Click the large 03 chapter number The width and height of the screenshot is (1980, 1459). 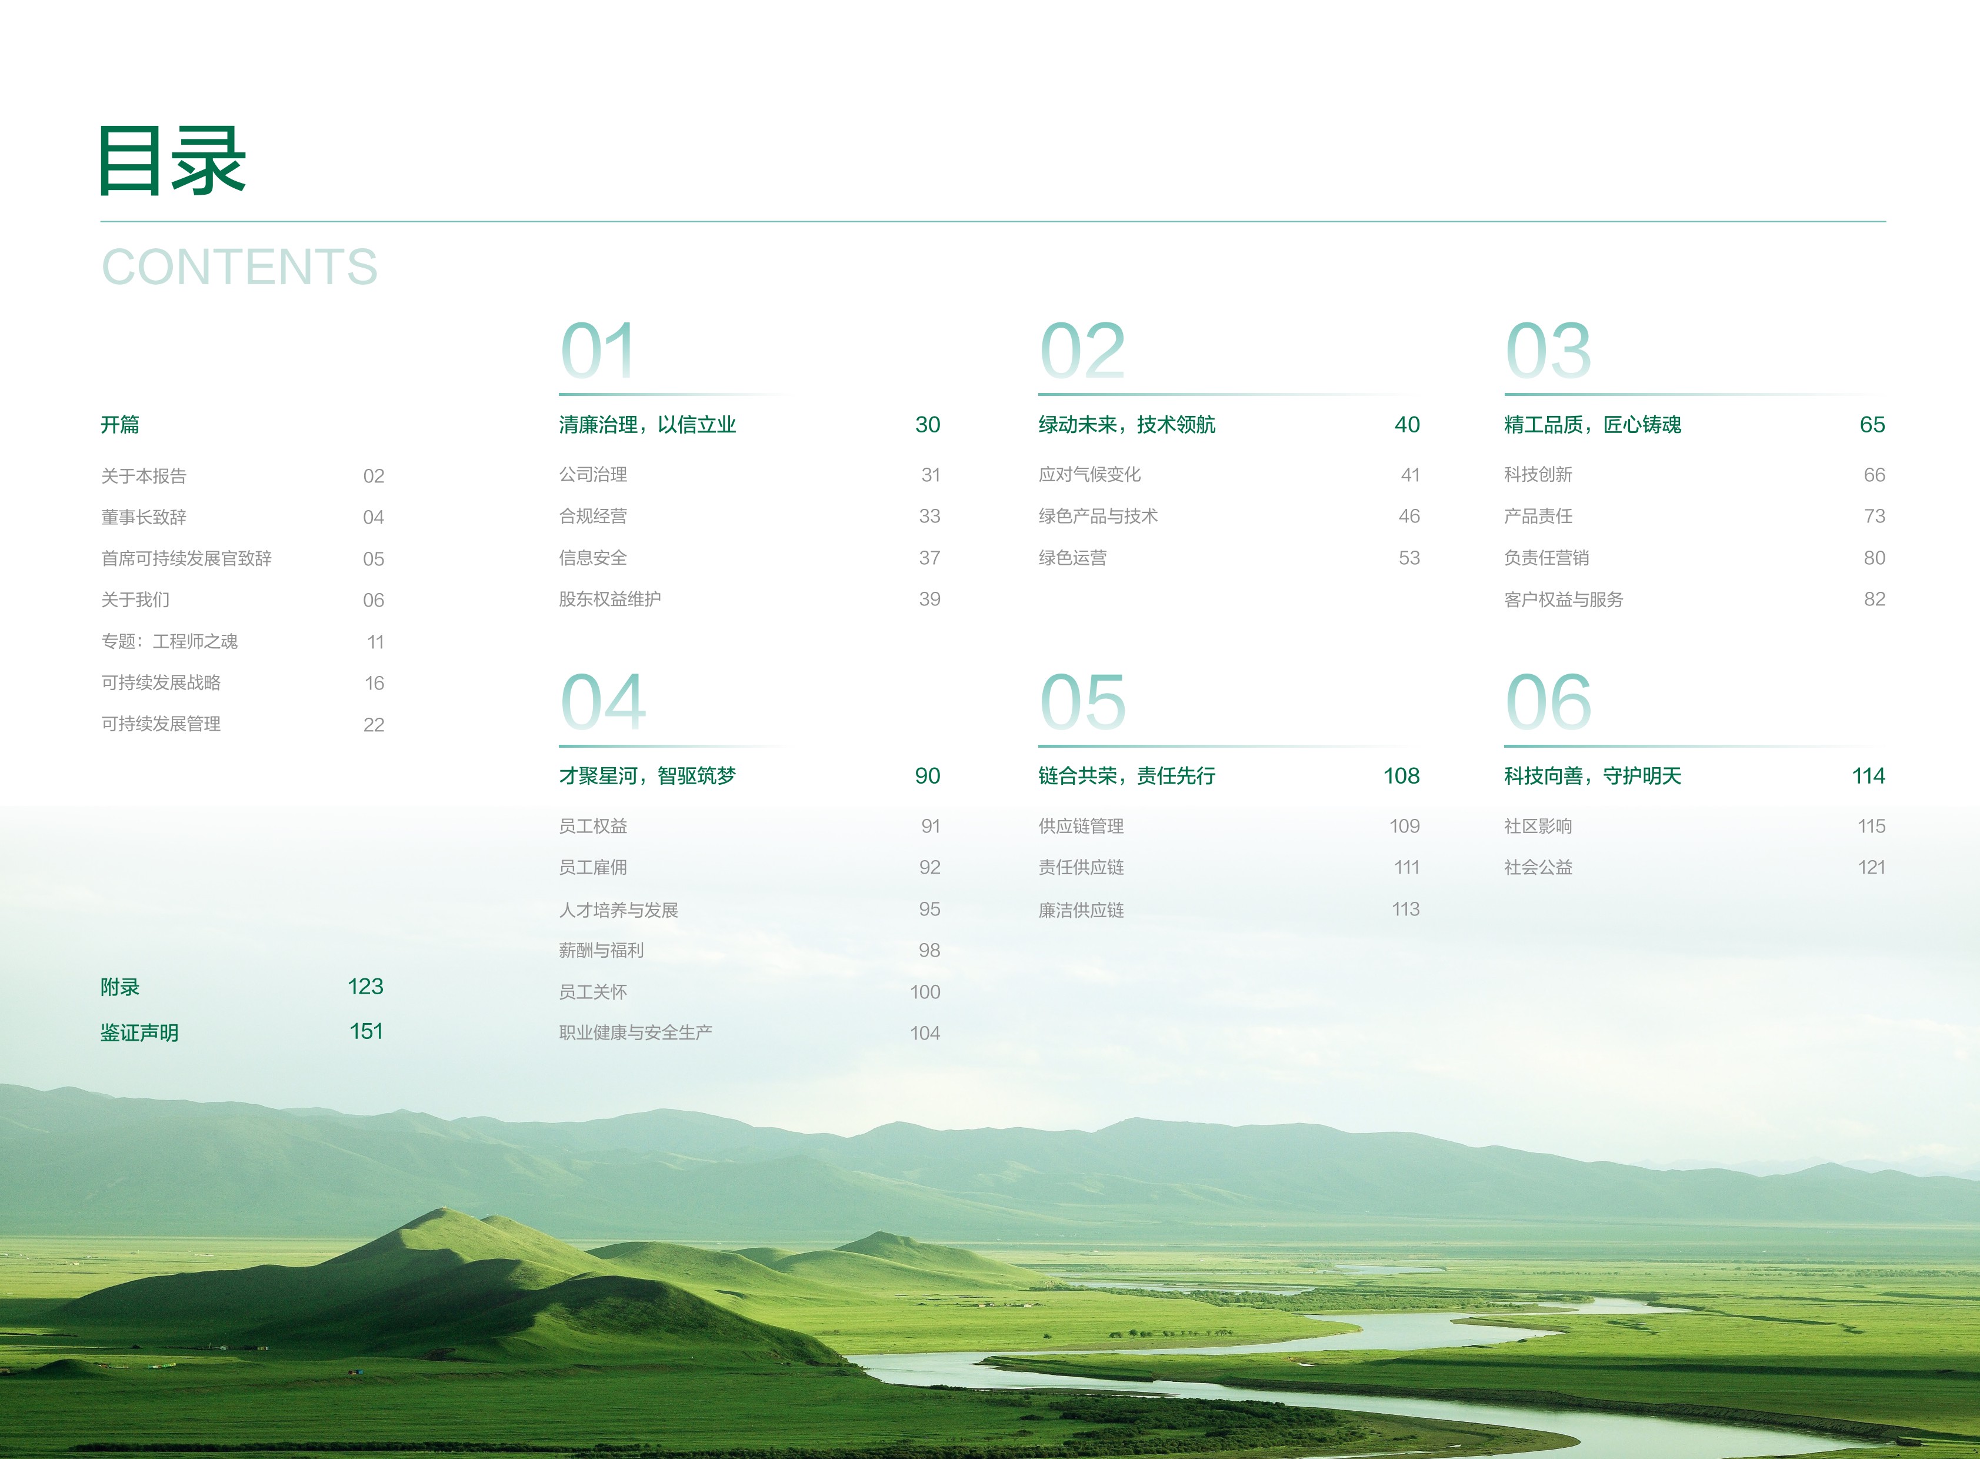(x=1548, y=351)
